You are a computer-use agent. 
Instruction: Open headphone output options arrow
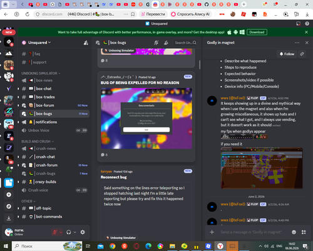tap(74, 232)
